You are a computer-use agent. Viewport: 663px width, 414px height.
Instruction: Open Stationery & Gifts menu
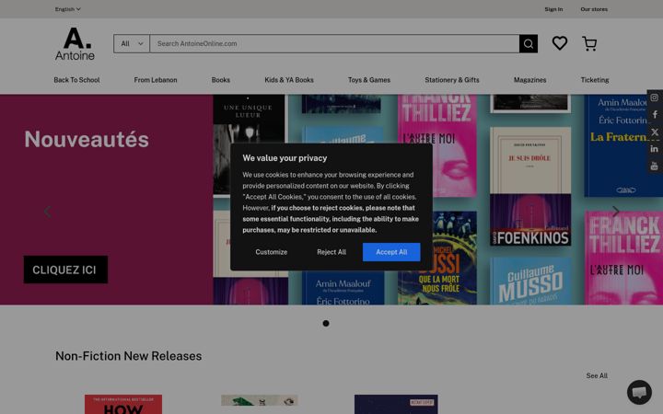coord(452,80)
